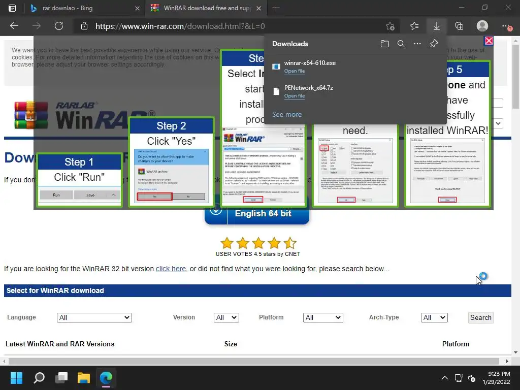This screenshot has height=390, width=520.
Task: Toggle the browser Downloads button
Action: click(437, 26)
